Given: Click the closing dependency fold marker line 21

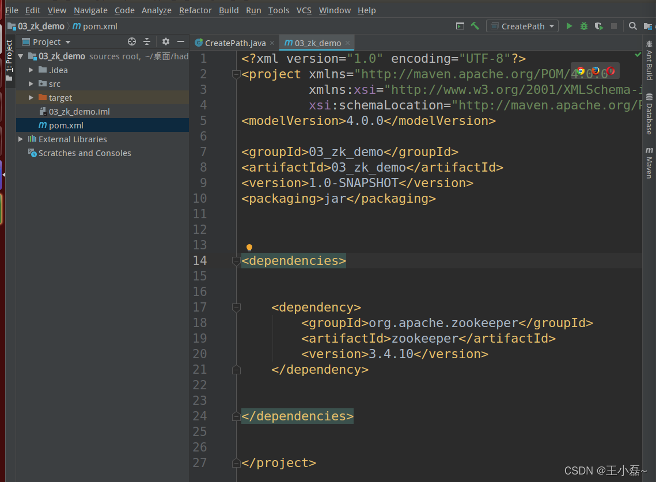Looking at the screenshot, I should pyautogui.click(x=236, y=370).
